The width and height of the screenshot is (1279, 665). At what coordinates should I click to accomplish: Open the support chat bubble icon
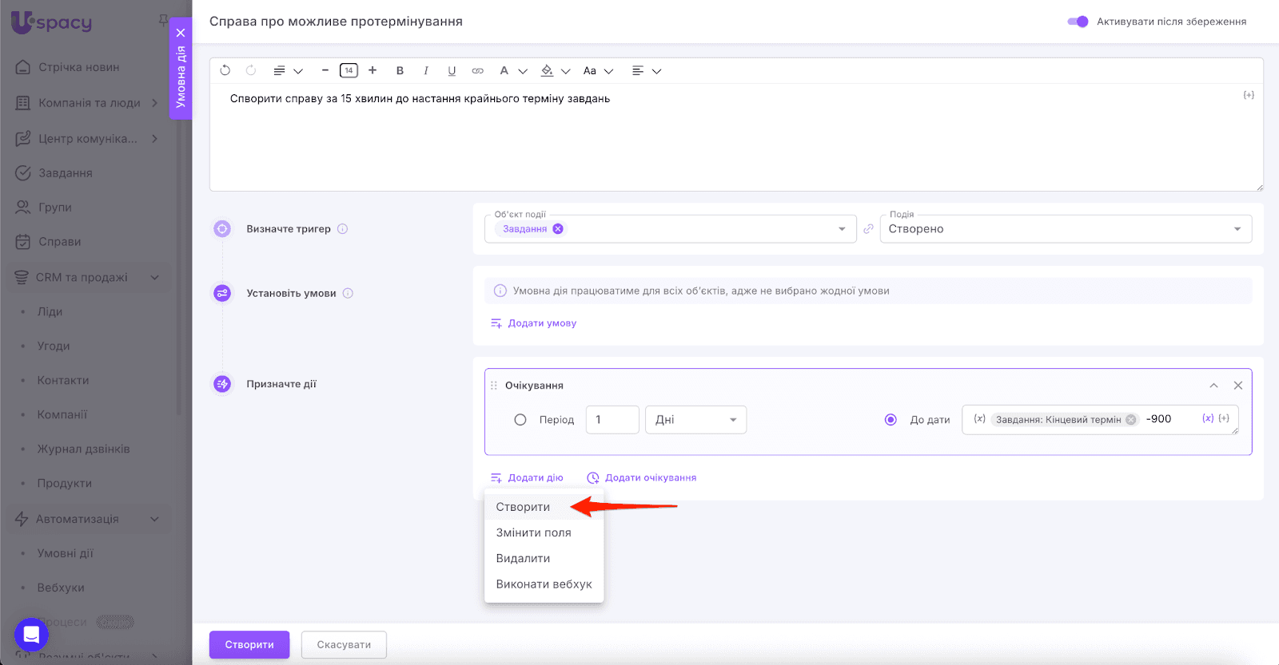(x=31, y=635)
